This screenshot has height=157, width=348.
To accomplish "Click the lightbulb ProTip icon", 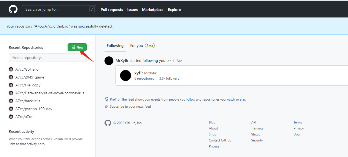I will pos(107,99).
